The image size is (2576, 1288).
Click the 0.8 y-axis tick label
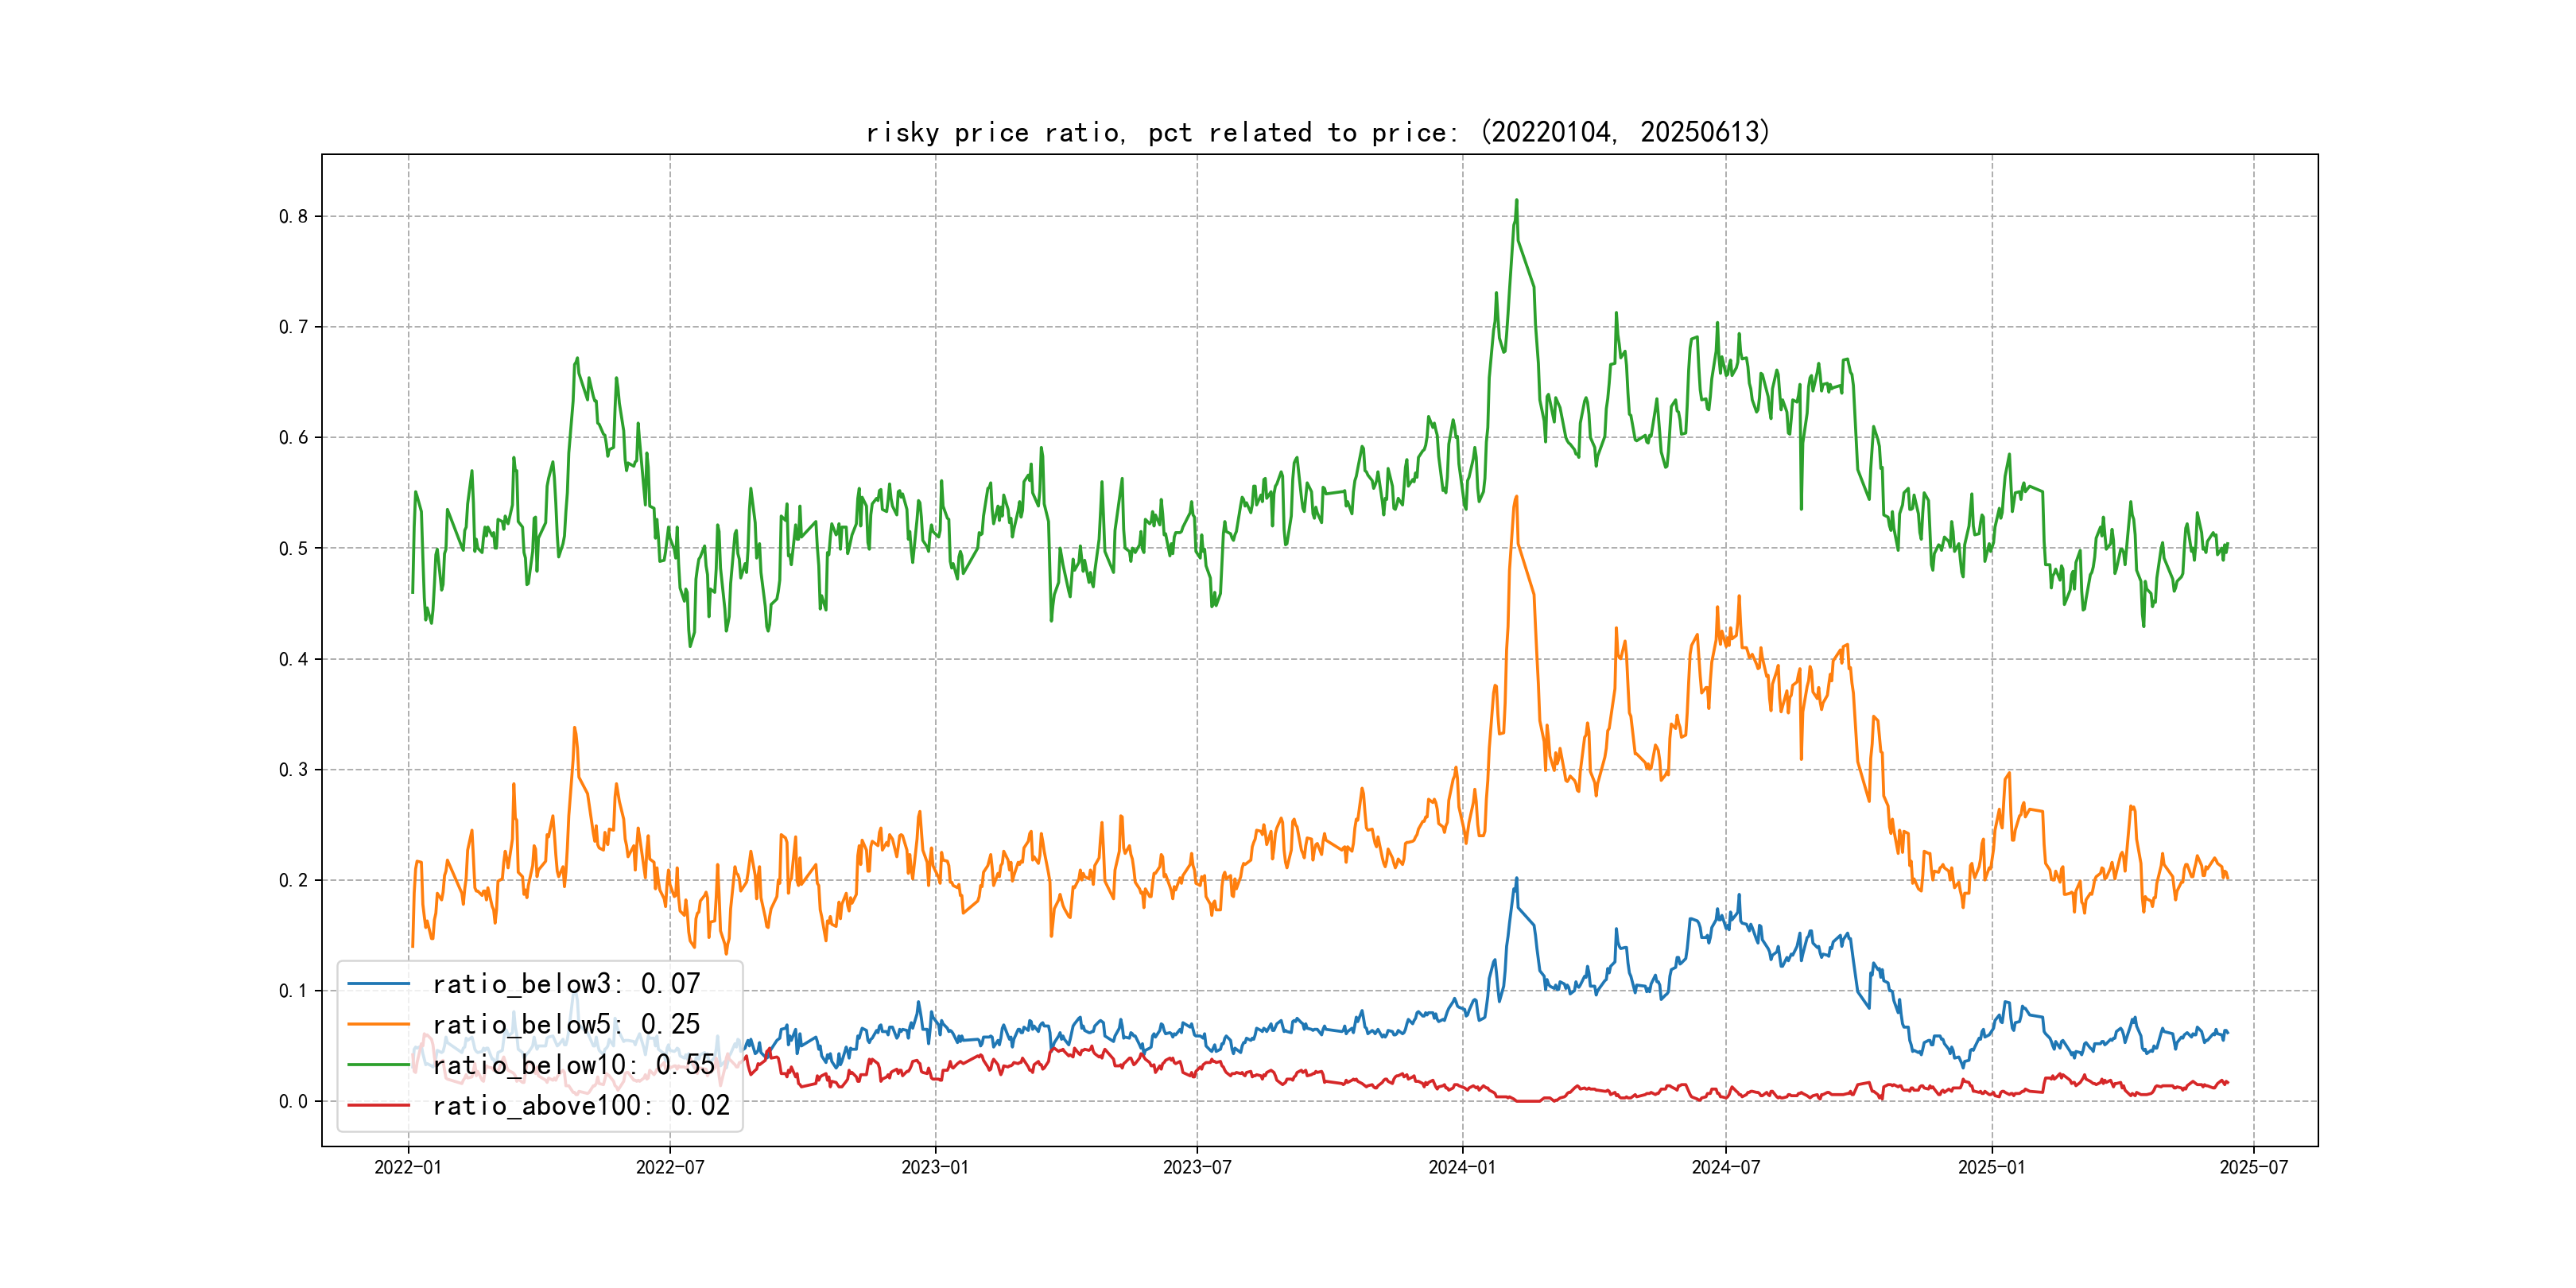click(x=293, y=216)
